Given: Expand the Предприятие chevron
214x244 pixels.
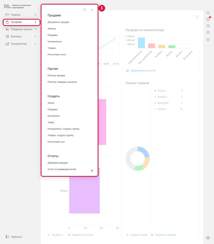Looking at the screenshot, I should [x=35, y=44].
